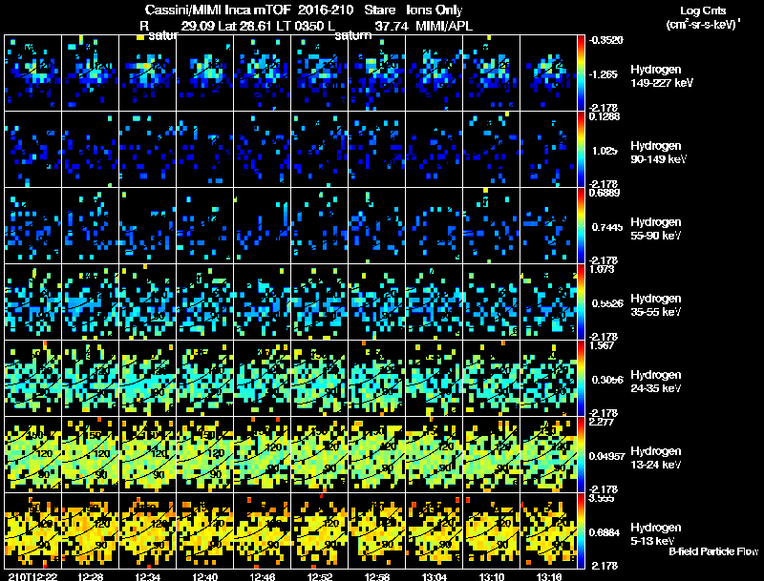
Task: Click the '12:34' time axis label
Action: tap(148, 576)
